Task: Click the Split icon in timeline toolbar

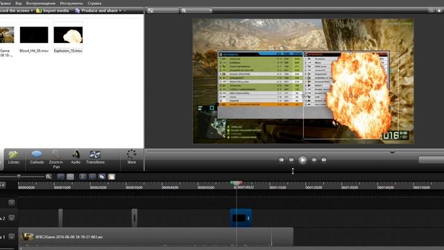Action: click(x=92, y=177)
